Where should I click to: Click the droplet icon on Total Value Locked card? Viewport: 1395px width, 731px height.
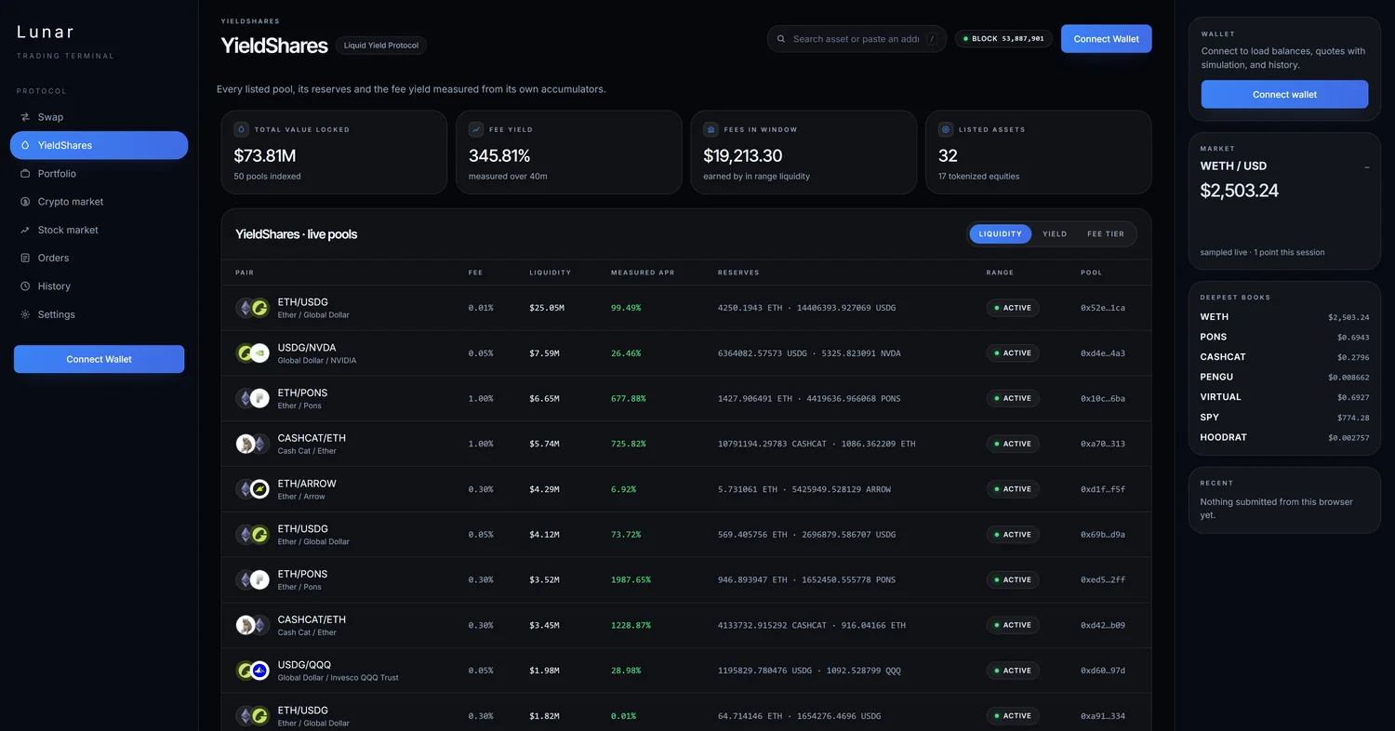241,129
